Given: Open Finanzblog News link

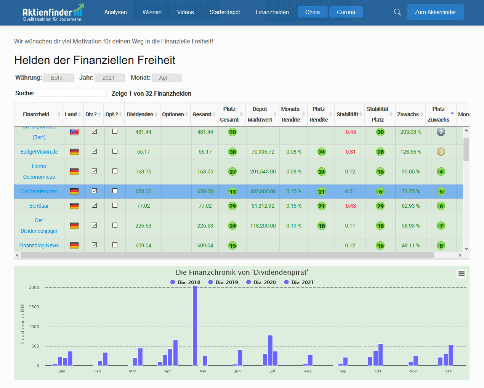Looking at the screenshot, I should 39,245.
